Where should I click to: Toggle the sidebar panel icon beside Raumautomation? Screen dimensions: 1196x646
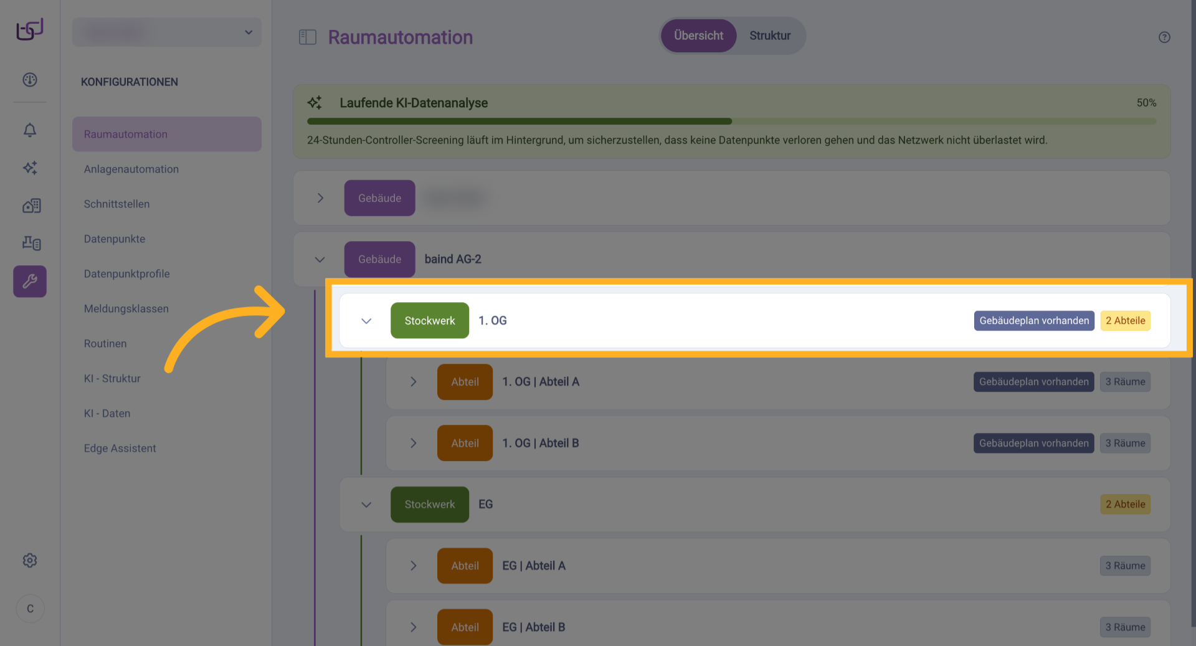(x=308, y=37)
